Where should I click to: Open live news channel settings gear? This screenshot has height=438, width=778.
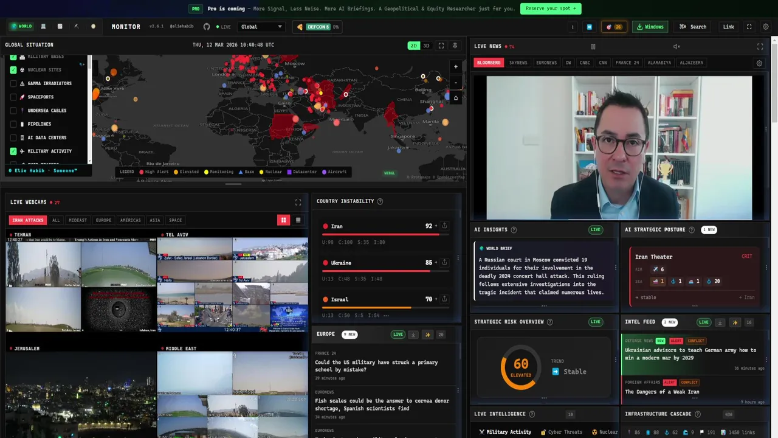(x=759, y=63)
